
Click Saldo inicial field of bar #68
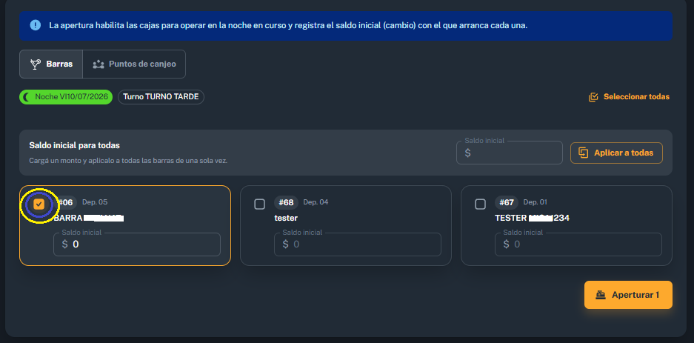click(358, 244)
